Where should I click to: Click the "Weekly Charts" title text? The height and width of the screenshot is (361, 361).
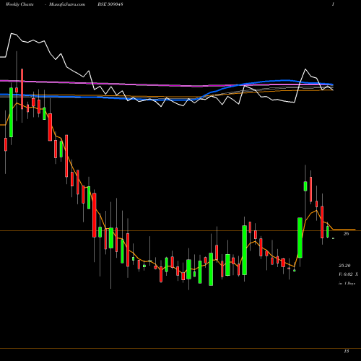coord(19,4)
